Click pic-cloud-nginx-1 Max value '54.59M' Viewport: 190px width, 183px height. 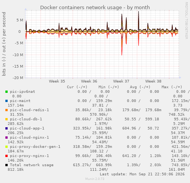[178, 142]
